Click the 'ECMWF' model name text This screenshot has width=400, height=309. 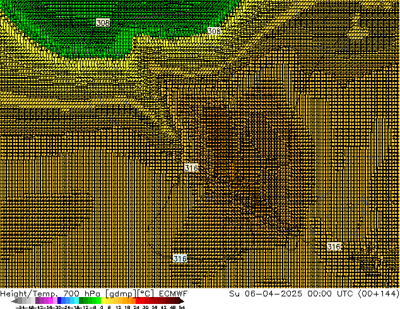point(174,294)
